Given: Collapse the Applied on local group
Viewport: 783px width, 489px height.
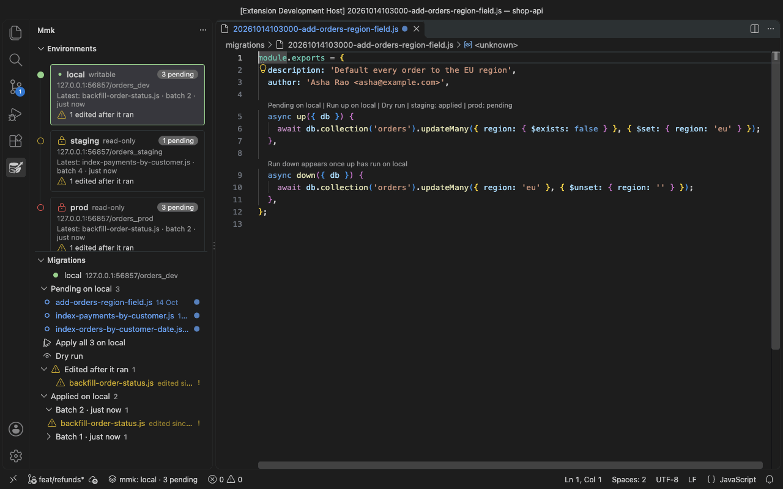Looking at the screenshot, I should (44, 397).
